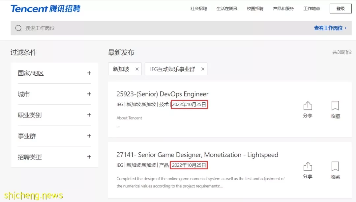The height and width of the screenshot is (202, 356).
Task: Click the 最新发布 heading
Action: (x=121, y=52)
